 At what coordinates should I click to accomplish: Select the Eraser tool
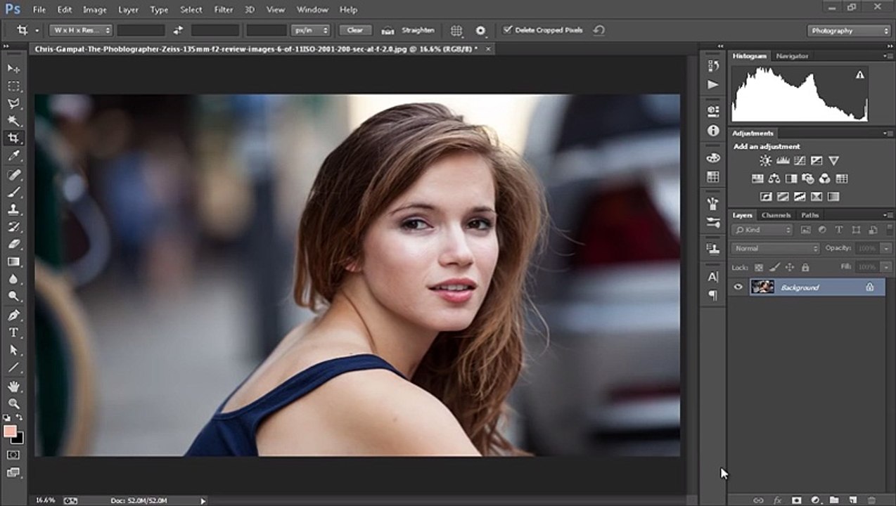(x=13, y=244)
